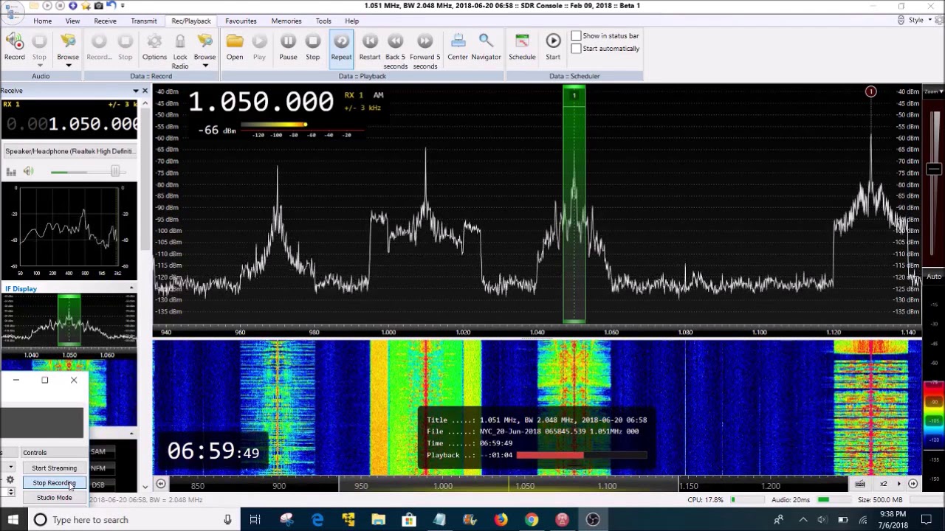The height and width of the screenshot is (531, 945).
Task: Click the audio Record icon
Action: [x=14, y=42]
